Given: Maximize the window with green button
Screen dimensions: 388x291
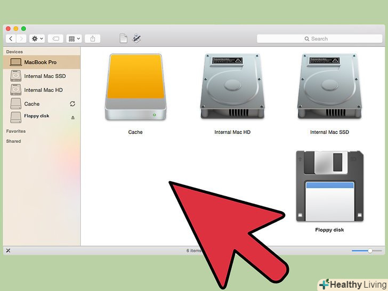Looking at the screenshot, I should tap(23, 28).
